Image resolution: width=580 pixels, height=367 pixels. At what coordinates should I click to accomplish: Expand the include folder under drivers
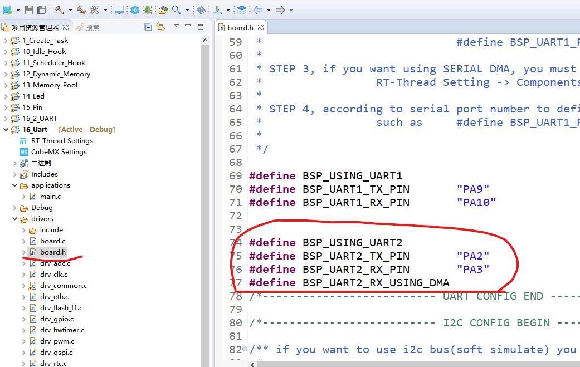24,230
